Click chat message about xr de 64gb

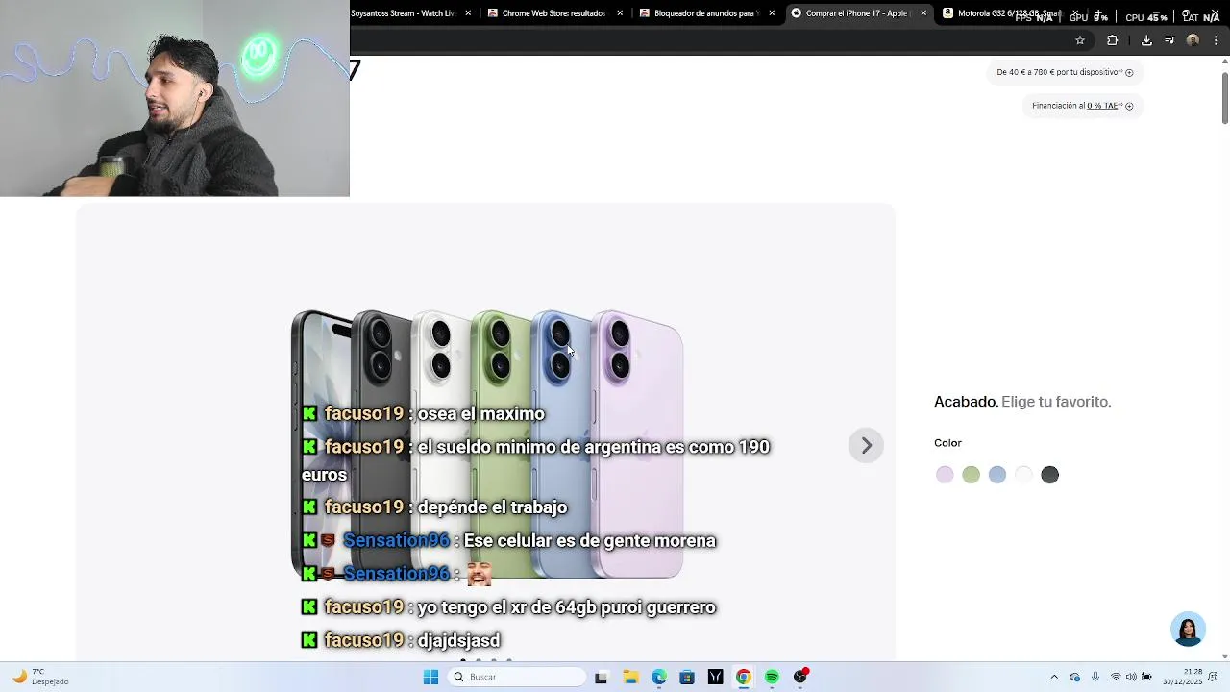[567, 606]
